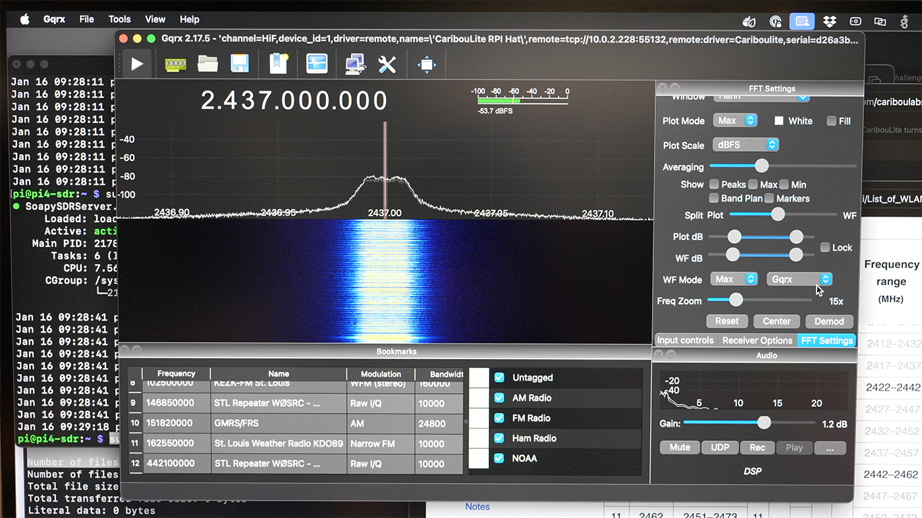Uncheck the FM Radio tag checkbox
This screenshot has height=518, width=922.
click(x=499, y=417)
